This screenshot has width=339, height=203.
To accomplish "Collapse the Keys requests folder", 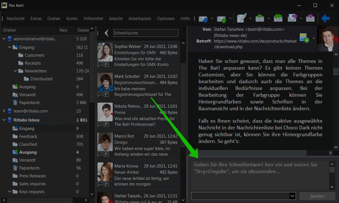I will (10, 191).
